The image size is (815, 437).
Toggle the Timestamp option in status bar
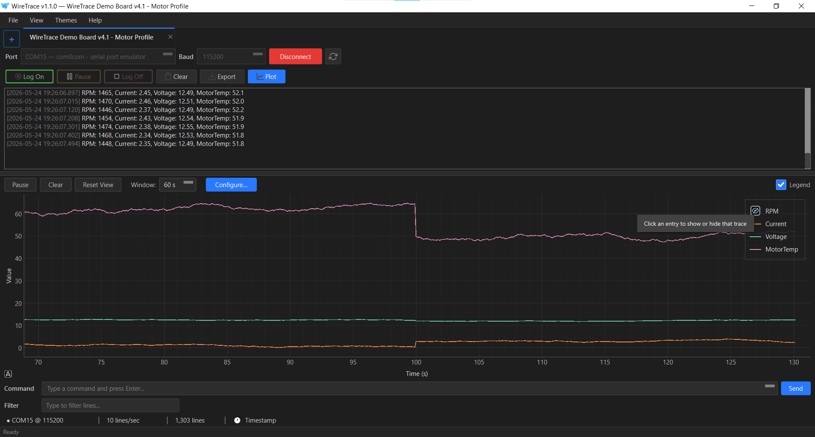(x=255, y=420)
